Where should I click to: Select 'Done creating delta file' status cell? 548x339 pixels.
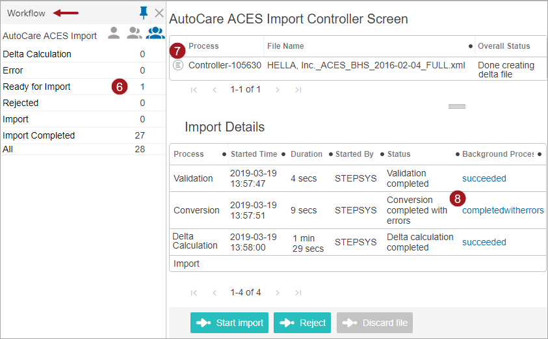(506, 70)
